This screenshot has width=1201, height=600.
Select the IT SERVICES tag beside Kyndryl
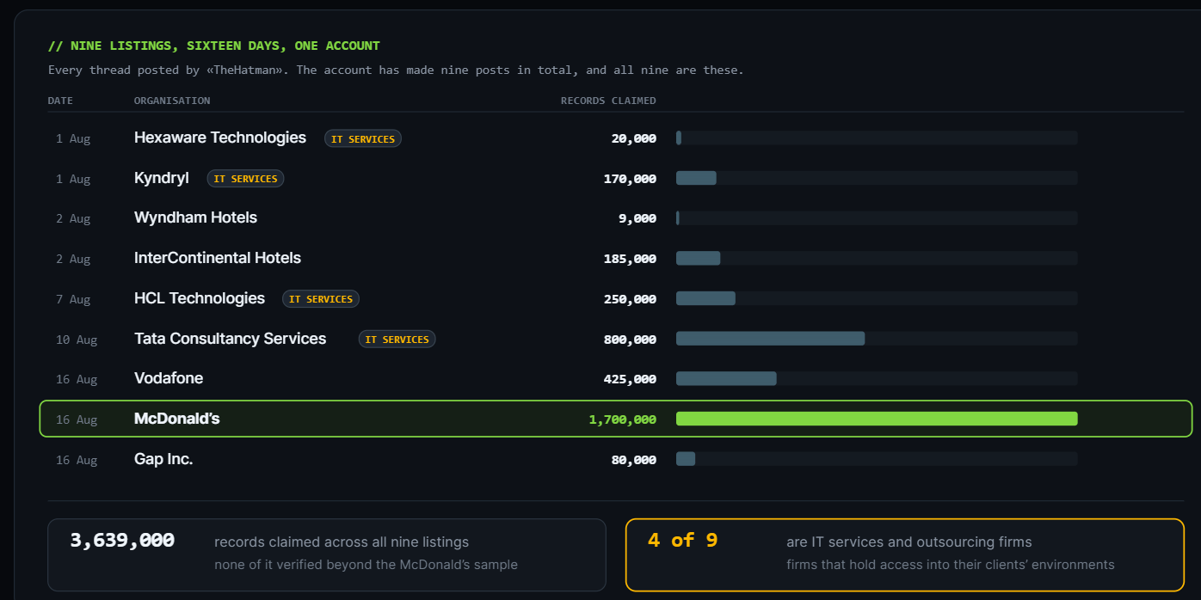click(x=245, y=179)
